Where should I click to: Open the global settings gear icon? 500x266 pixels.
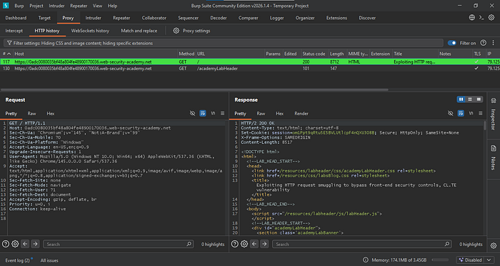point(491,18)
